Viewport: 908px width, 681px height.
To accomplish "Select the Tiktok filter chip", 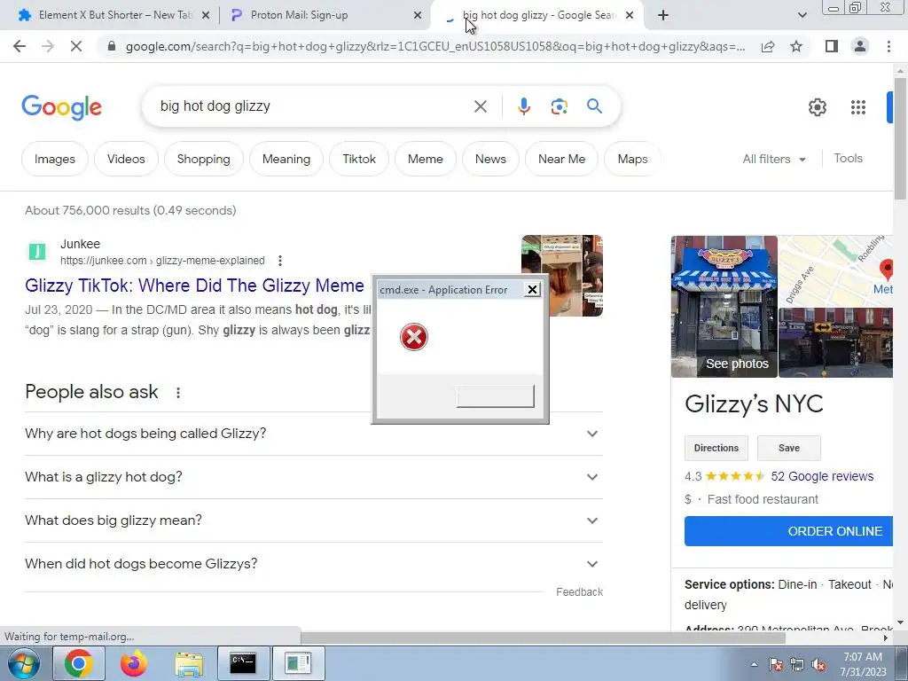I will point(359,160).
